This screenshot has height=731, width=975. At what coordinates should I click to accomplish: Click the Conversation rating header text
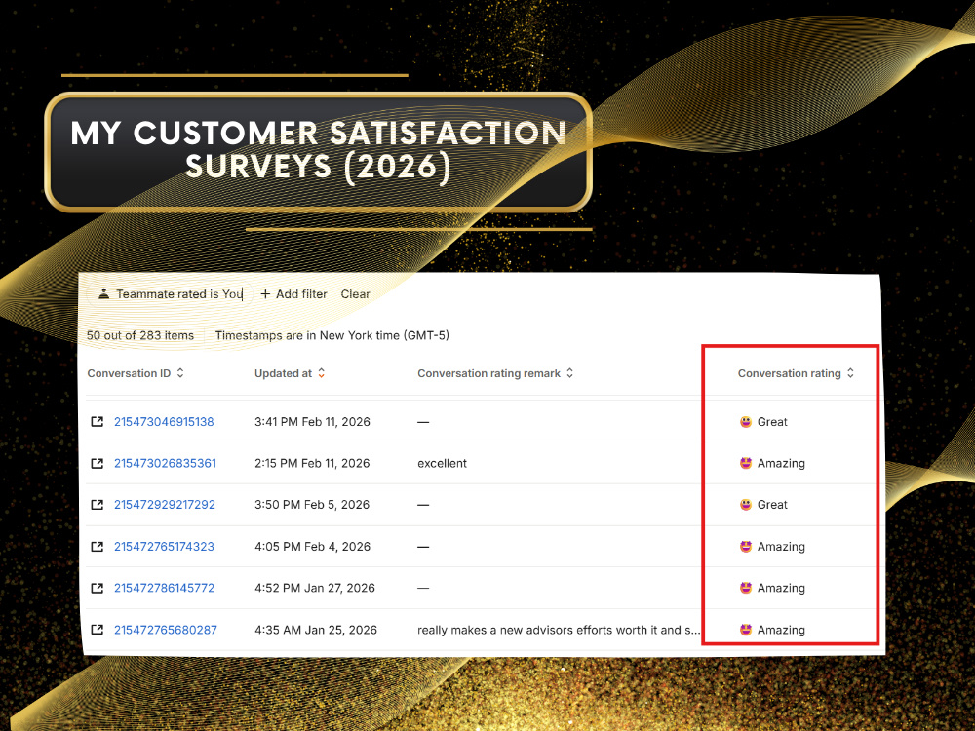click(789, 373)
